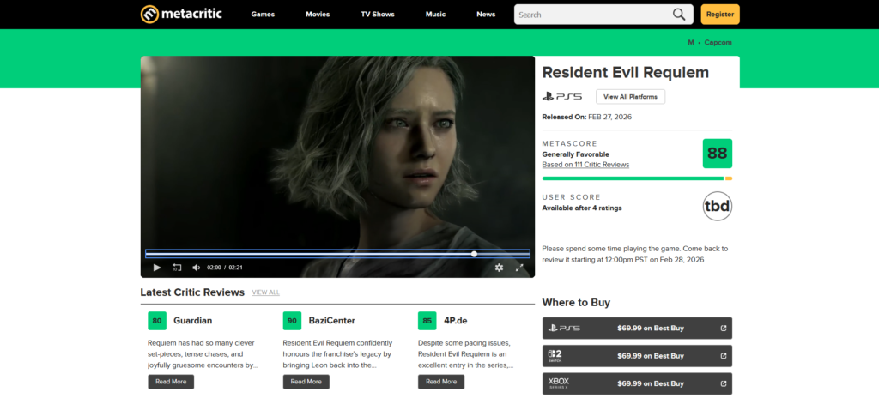Click the M rating label

(691, 43)
